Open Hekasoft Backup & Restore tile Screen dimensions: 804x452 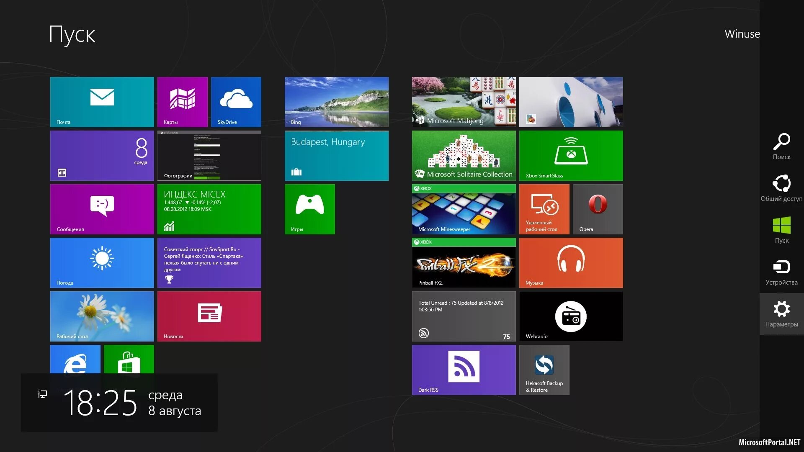(x=544, y=370)
